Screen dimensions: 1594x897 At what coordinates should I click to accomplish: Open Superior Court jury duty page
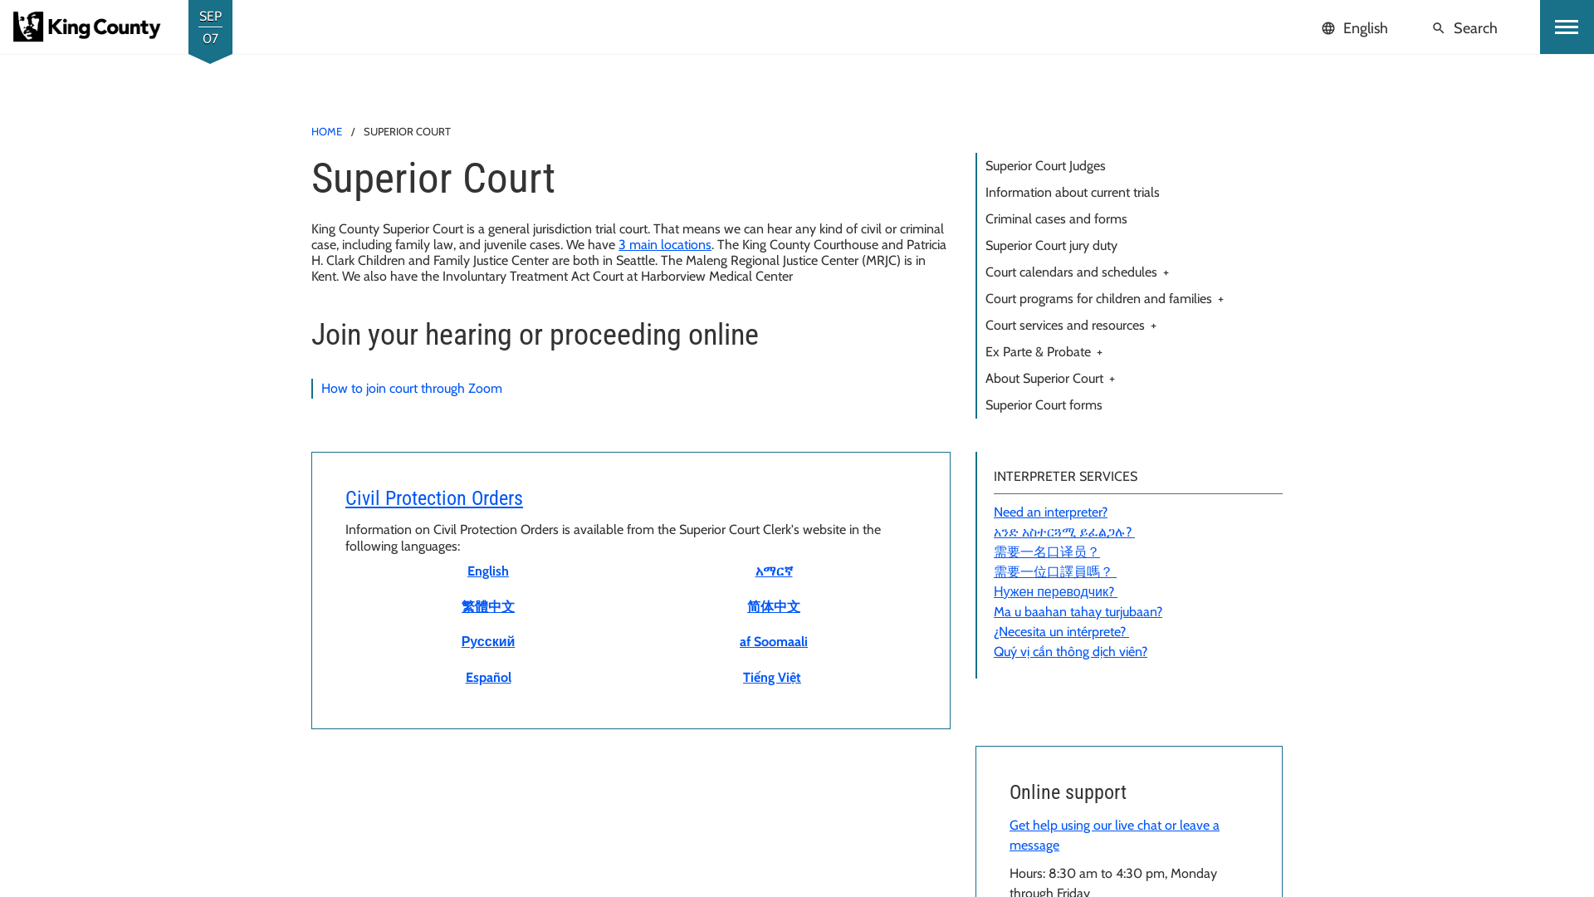(x=1051, y=245)
